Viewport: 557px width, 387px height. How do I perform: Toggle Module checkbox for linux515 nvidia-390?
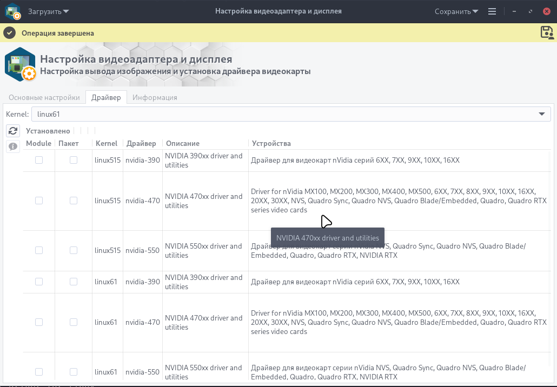(39, 160)
